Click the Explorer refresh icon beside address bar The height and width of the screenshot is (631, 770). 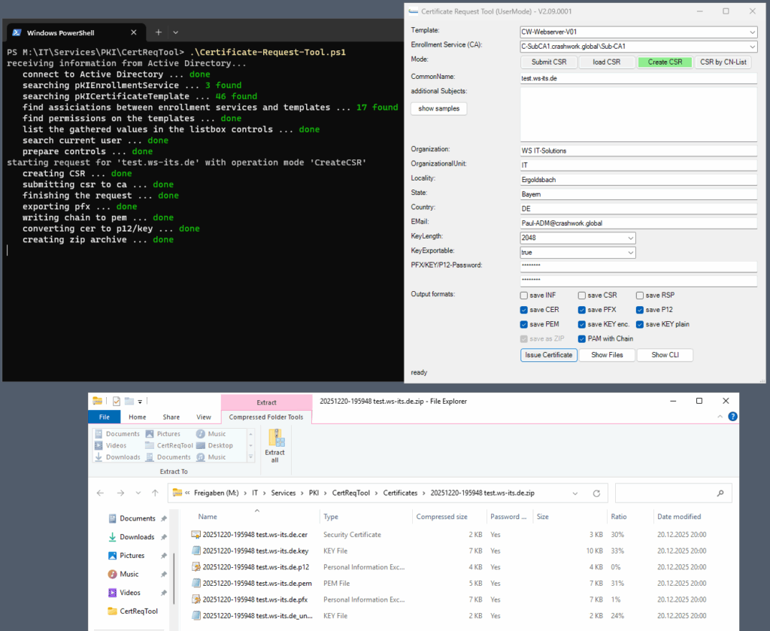pyautogui.click(x=596, y=493)
